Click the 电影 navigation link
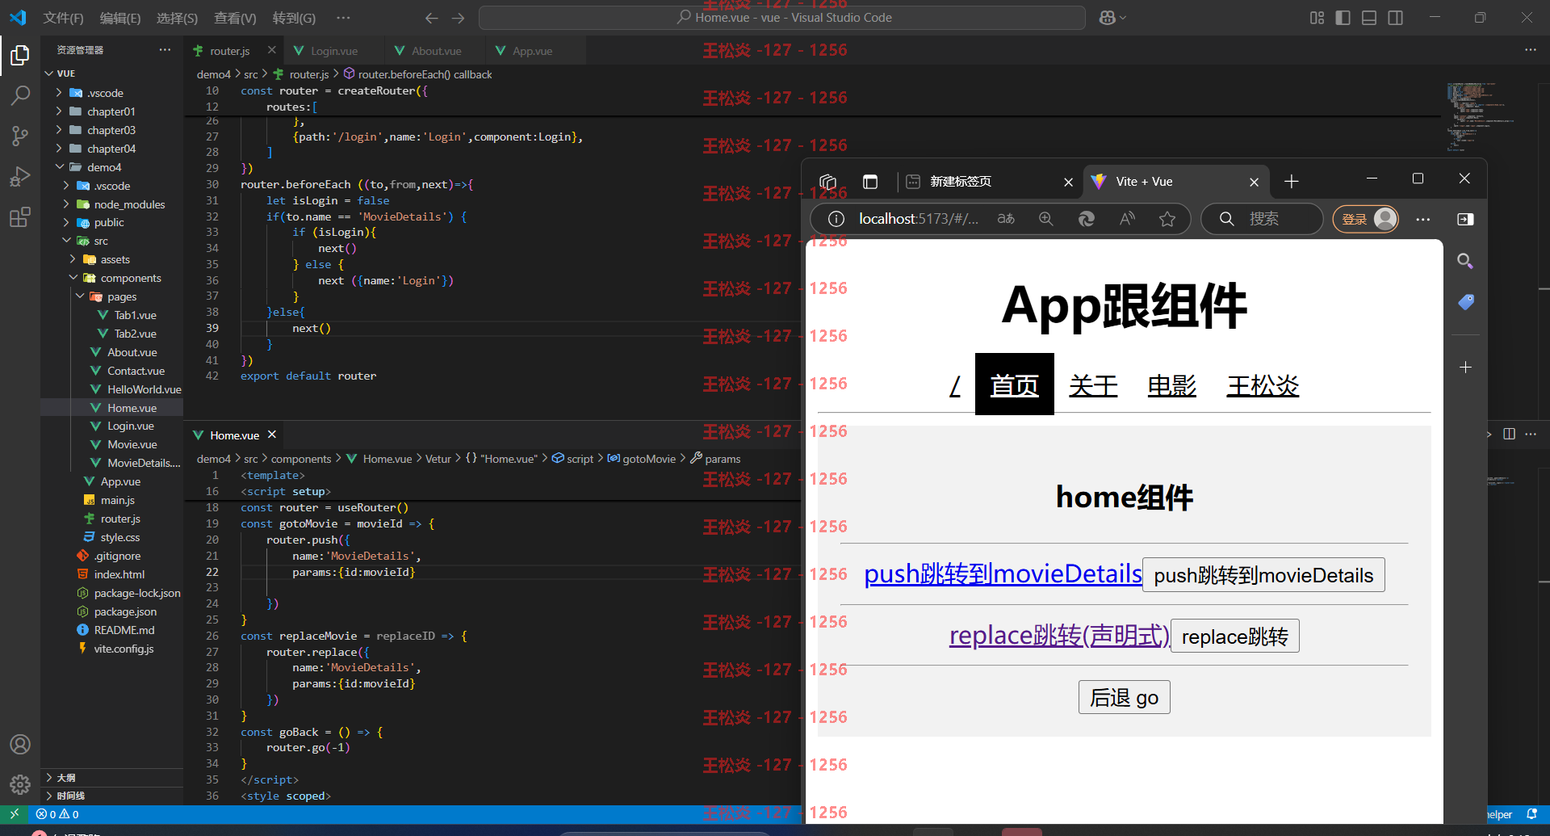The image size is (1550, 836). click(1172, 385)
